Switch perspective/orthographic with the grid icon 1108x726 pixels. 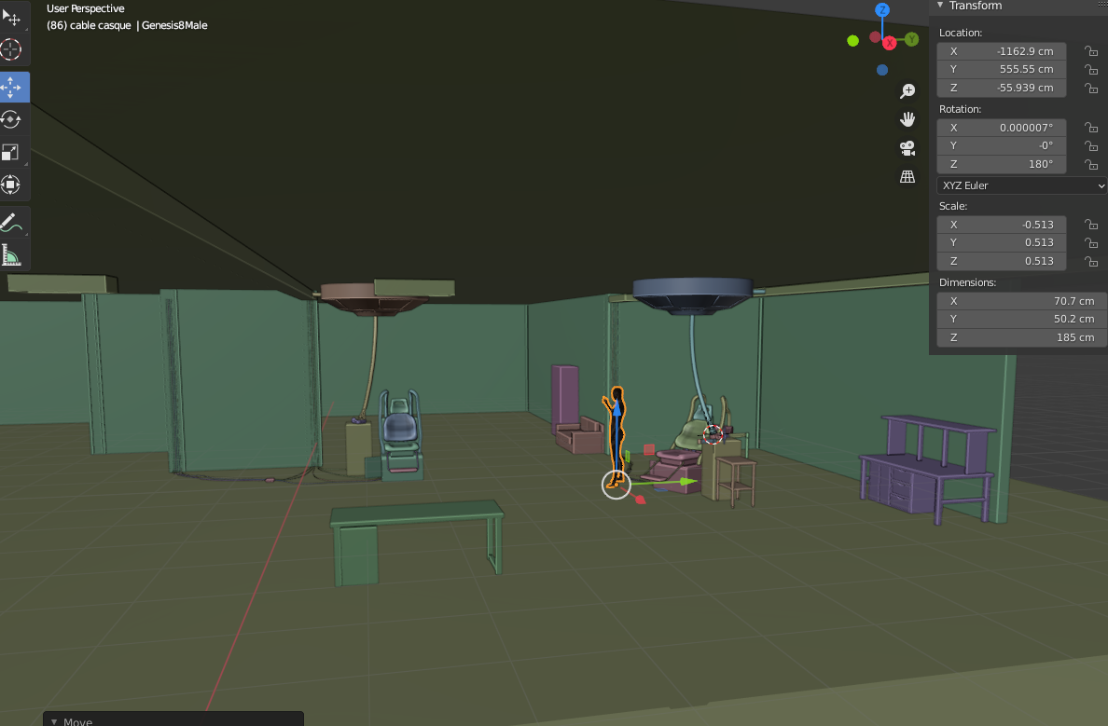pos(907,176)
